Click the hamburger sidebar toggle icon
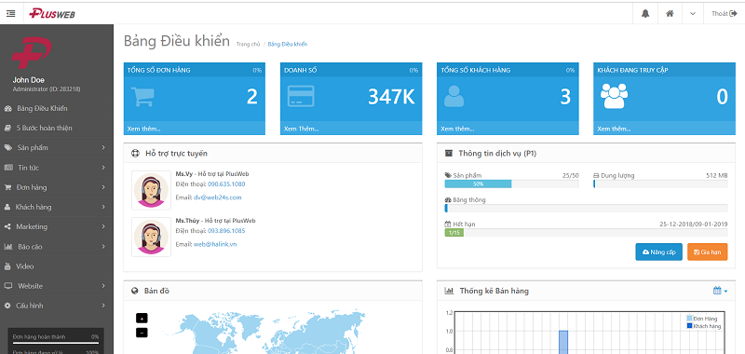Viewport: 745px width, 354px height. (x=11, y=14)
